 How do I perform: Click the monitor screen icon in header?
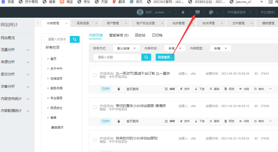(197, 12)
